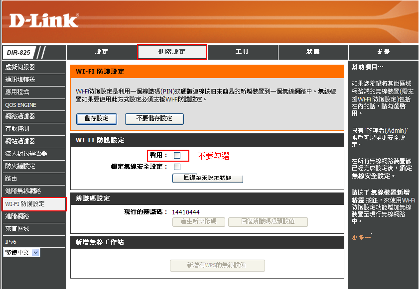Click the 新增有WPS的無線設備 button
419x289 pixels.
coord(217,266)
